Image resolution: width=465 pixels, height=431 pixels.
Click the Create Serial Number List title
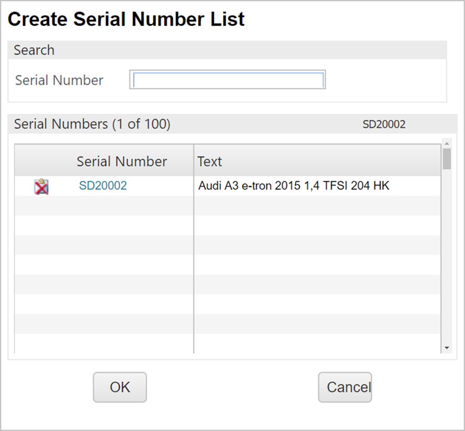(x=126, y=19)
